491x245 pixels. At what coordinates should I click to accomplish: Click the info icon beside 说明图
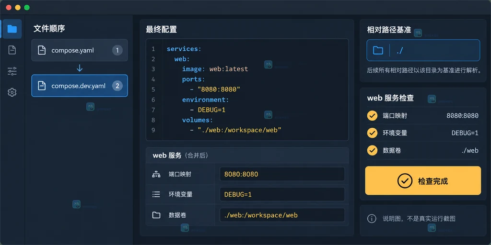point(372,218)
